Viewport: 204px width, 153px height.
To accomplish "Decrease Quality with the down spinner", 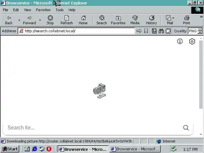I will [x=200, y=33].
